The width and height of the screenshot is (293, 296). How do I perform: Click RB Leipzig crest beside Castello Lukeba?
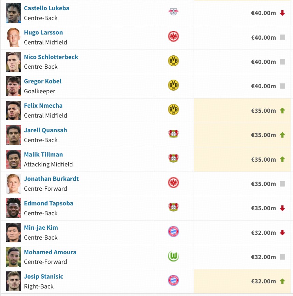click(x=173, y=12)
